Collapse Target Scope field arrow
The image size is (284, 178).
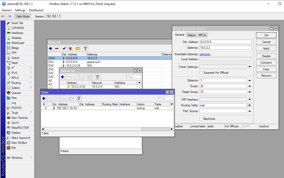tap(250, 92)
